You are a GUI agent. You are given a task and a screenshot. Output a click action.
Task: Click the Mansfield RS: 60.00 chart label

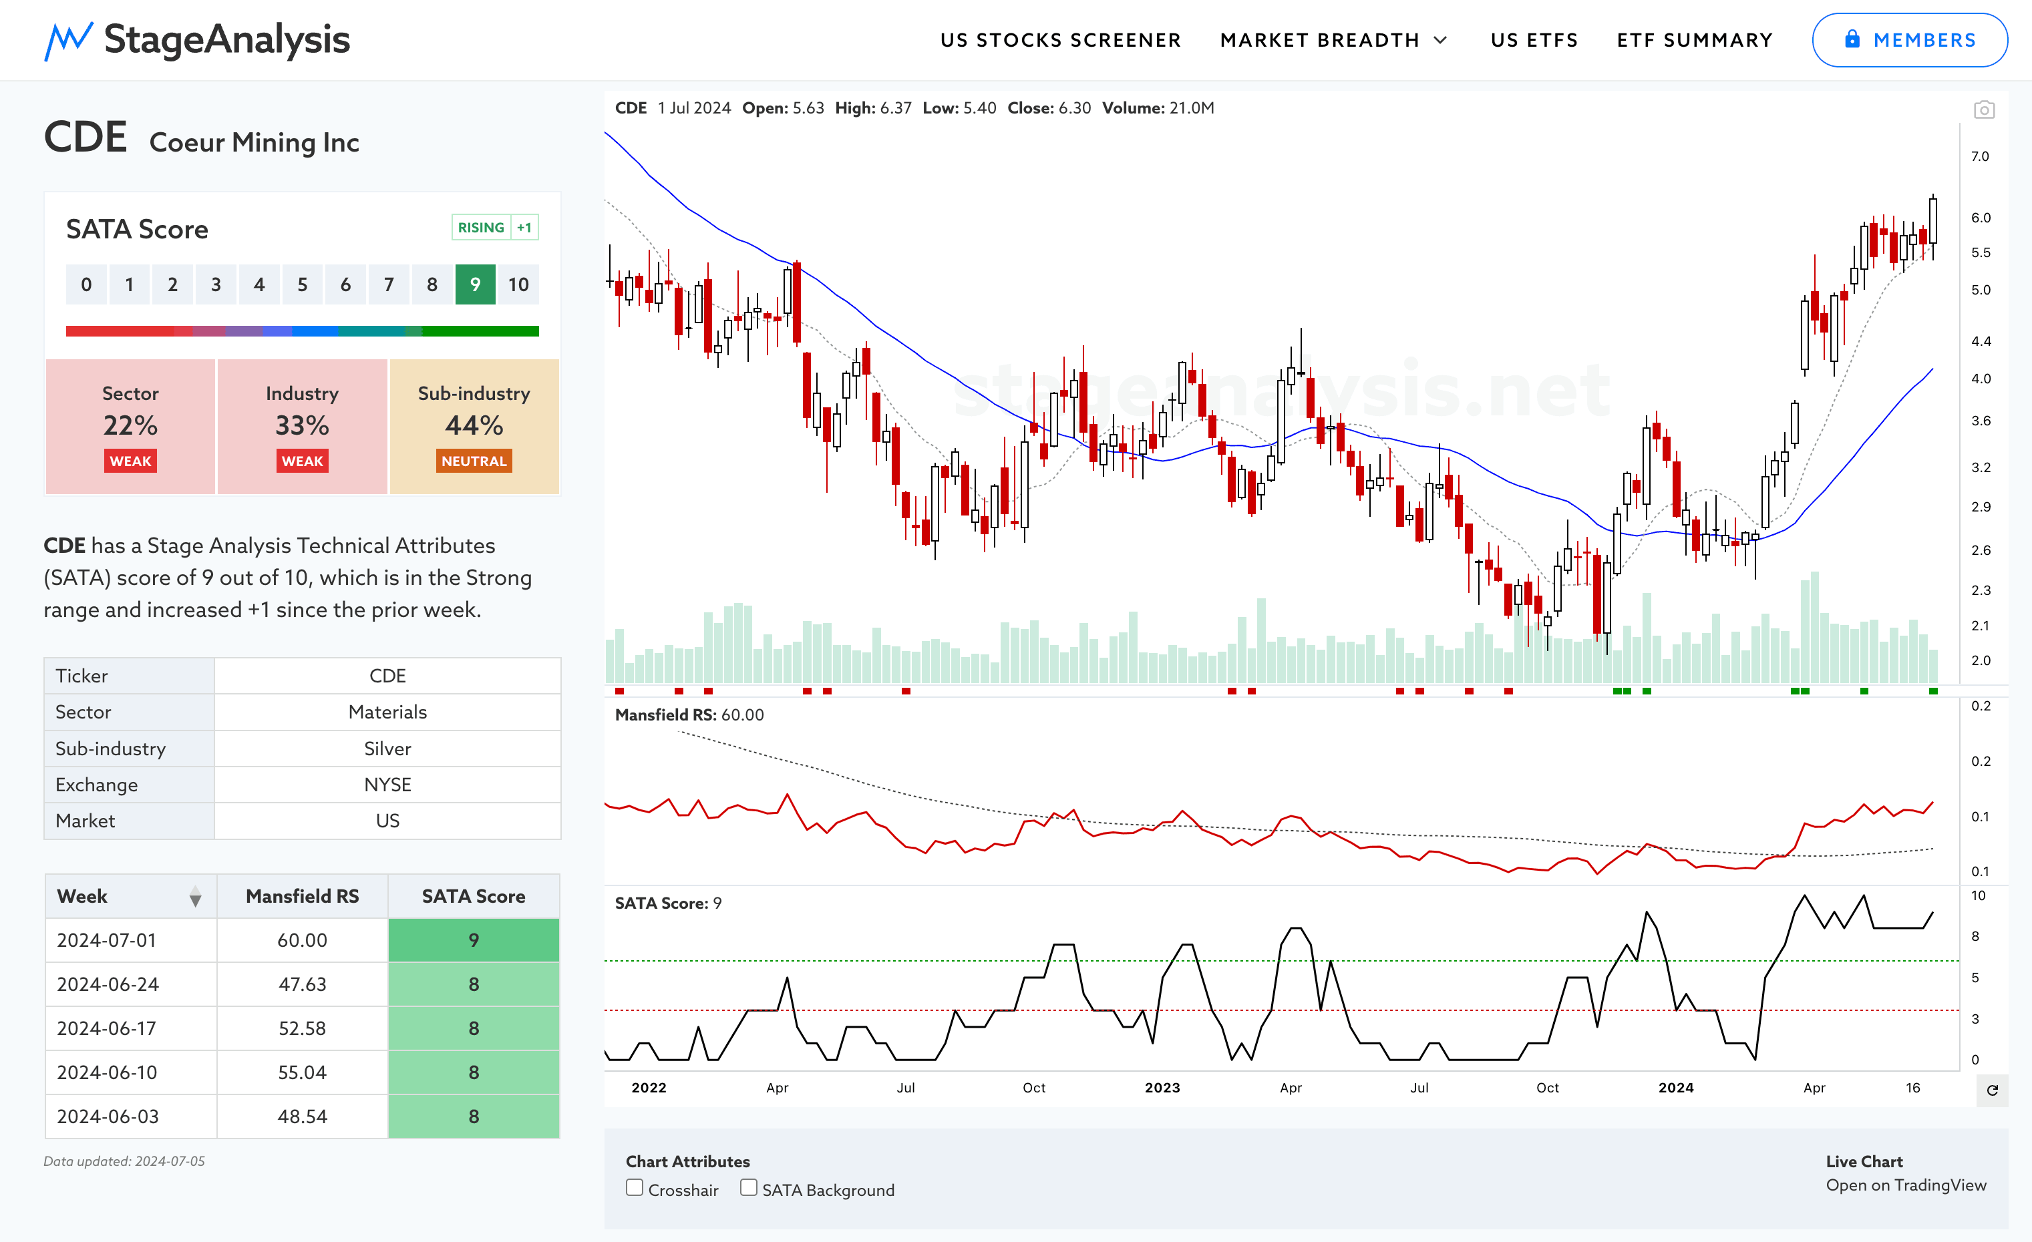tap(689, 715)
